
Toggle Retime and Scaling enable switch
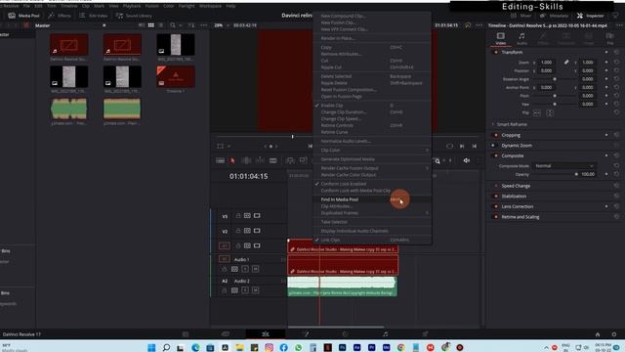496,217
